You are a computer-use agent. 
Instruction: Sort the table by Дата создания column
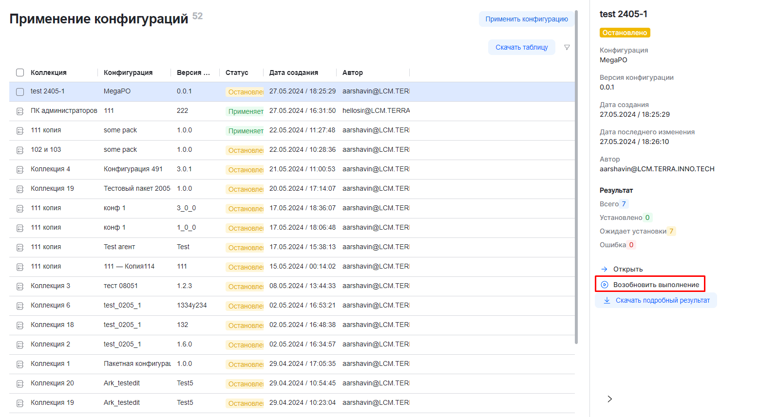(293, 73)
